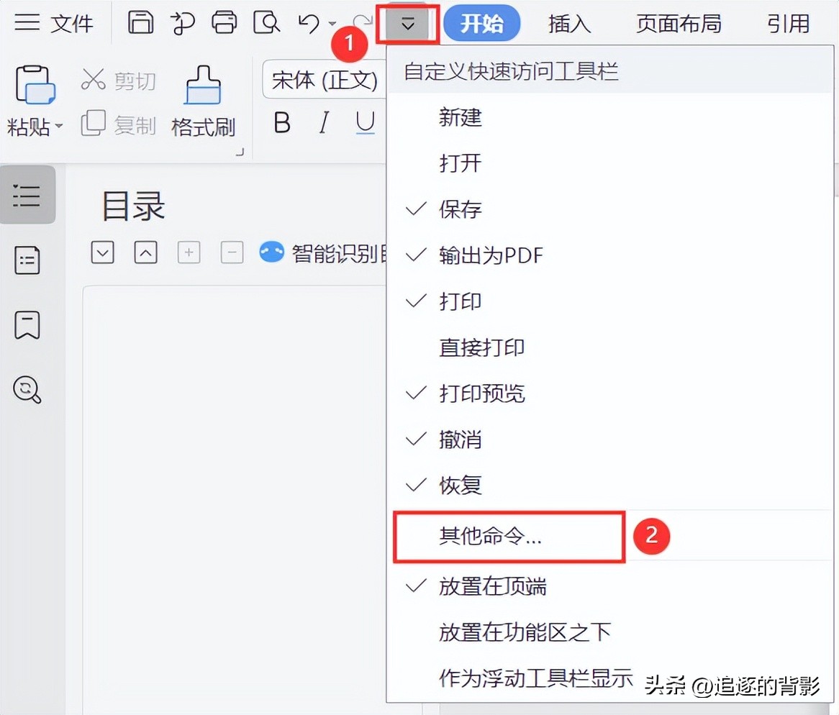
Task: Expand the Paste (粘贴) dropdown arrow
Action: 59,126
